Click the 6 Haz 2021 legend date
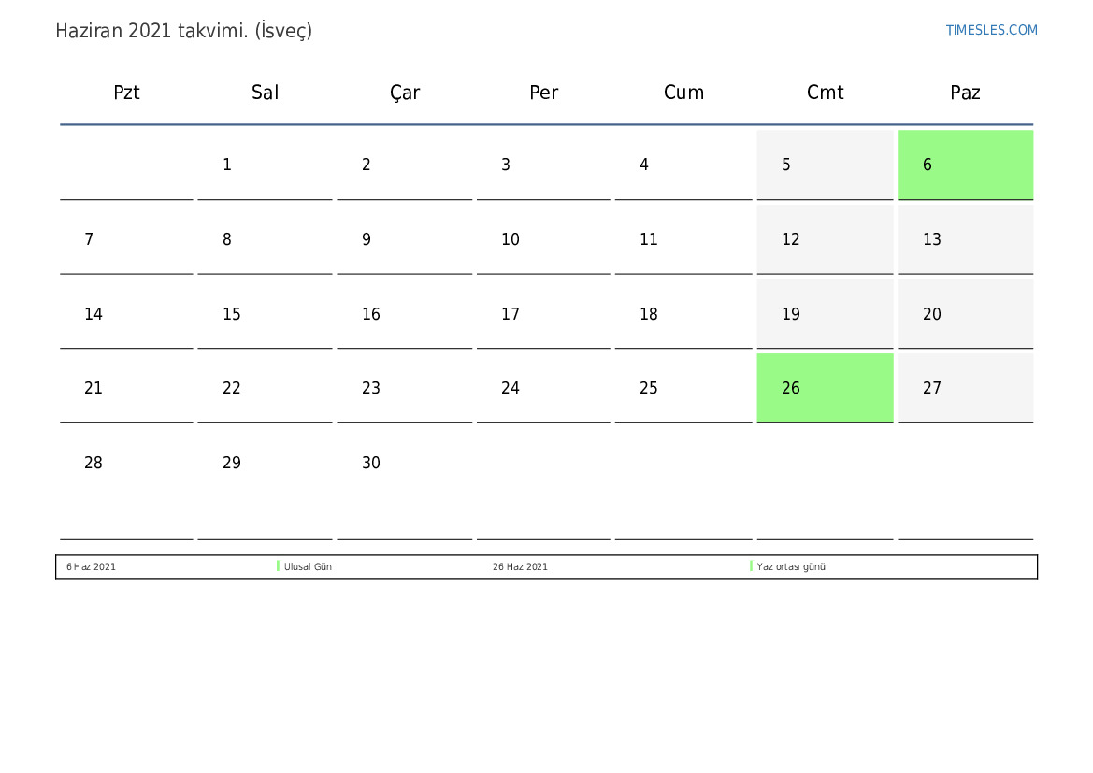The width and height of the screenshot is (1093, 773). point(91,567)
